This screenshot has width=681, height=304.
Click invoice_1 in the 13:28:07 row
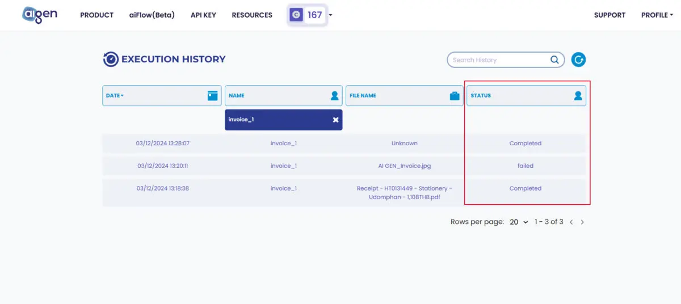[x=284, y=143]
